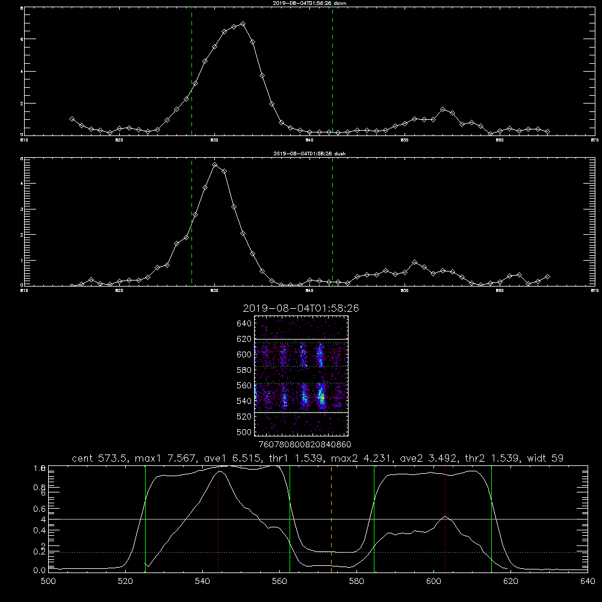Select the timestamp title above the spectral image
602x602 pixels.
[x=300, y=308]
